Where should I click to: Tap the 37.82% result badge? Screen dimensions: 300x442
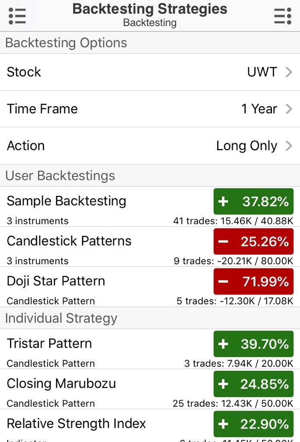253,201
